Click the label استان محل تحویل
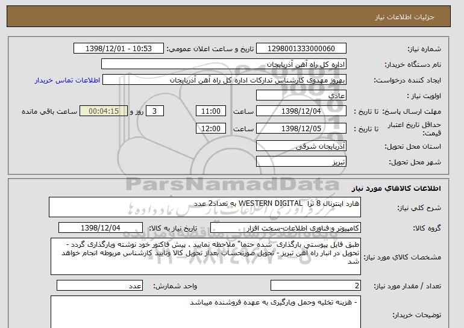 413,147
